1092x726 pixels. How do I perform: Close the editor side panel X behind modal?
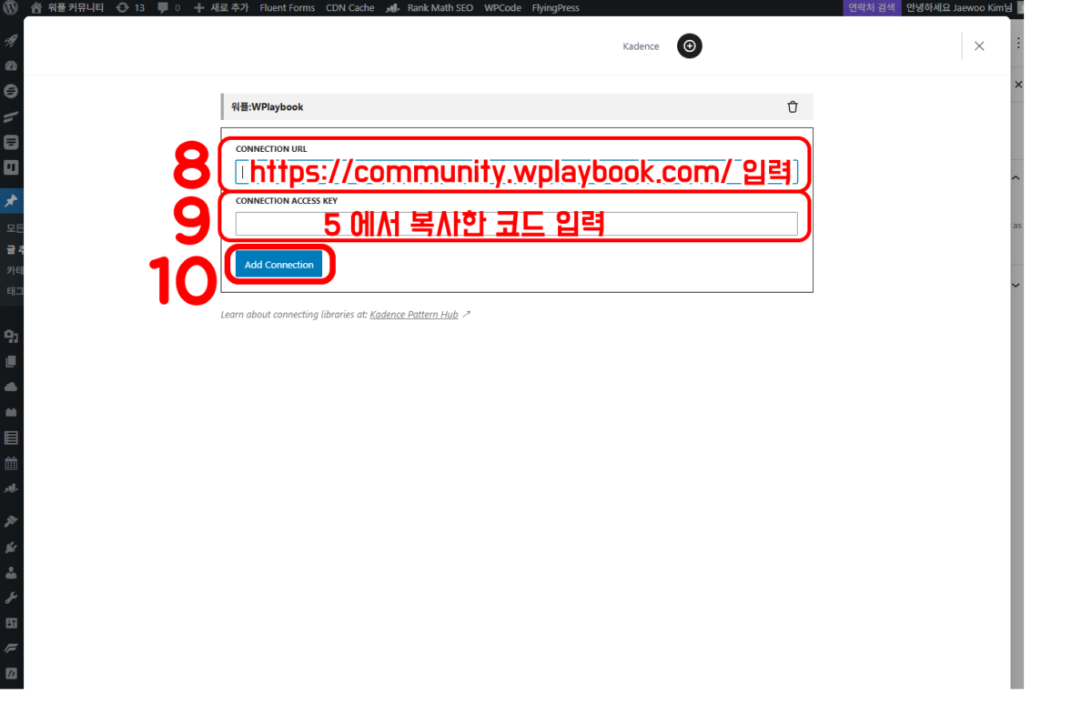click(x=1017, y=85)
